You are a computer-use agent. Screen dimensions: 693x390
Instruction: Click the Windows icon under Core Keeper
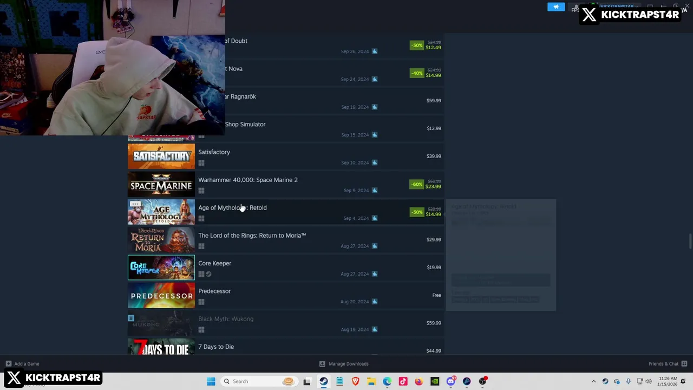click(x=201, y=274)
